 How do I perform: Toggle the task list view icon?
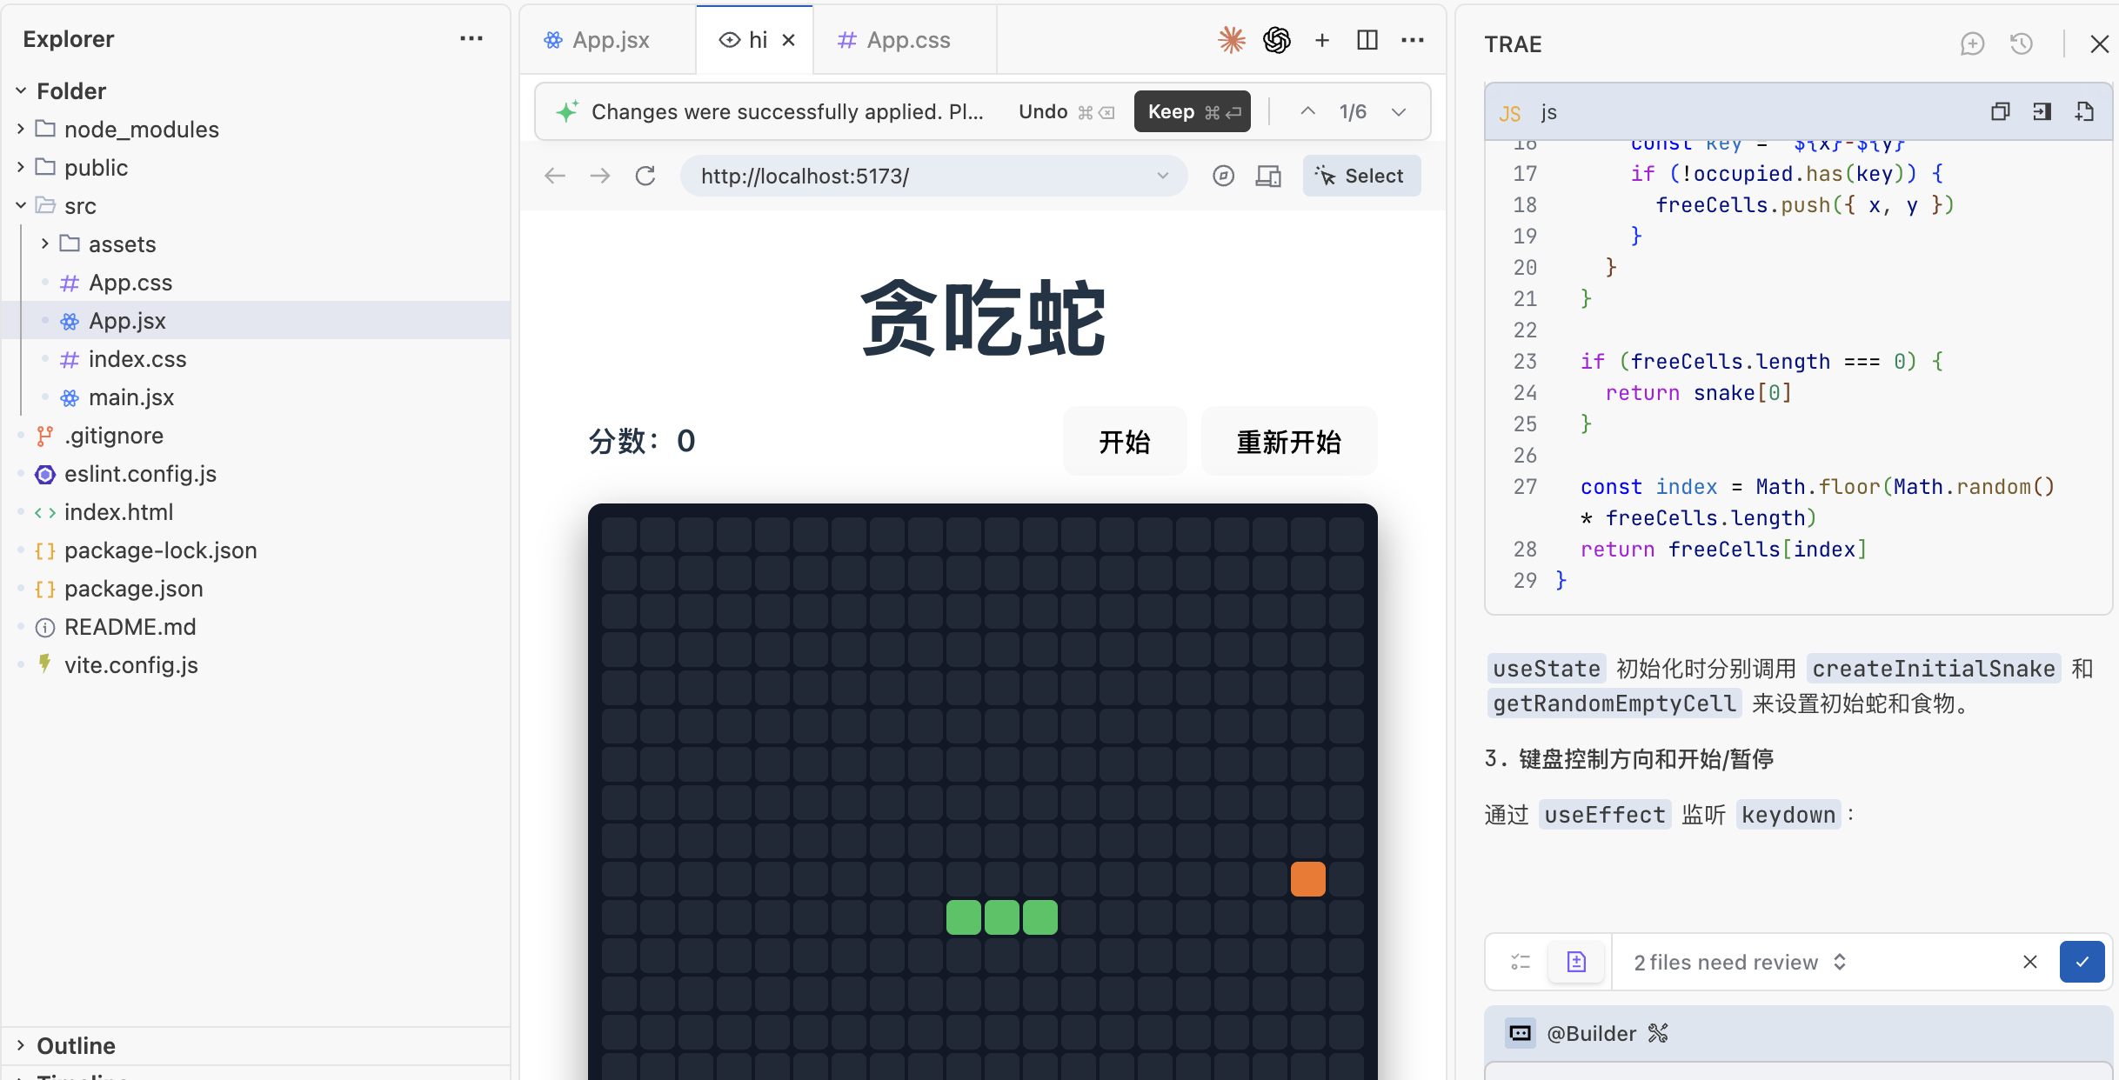[x=1521, y=962]
